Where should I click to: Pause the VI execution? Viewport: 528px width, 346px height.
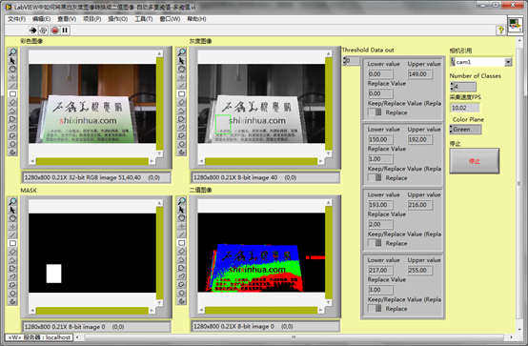[x=65, y=31]
